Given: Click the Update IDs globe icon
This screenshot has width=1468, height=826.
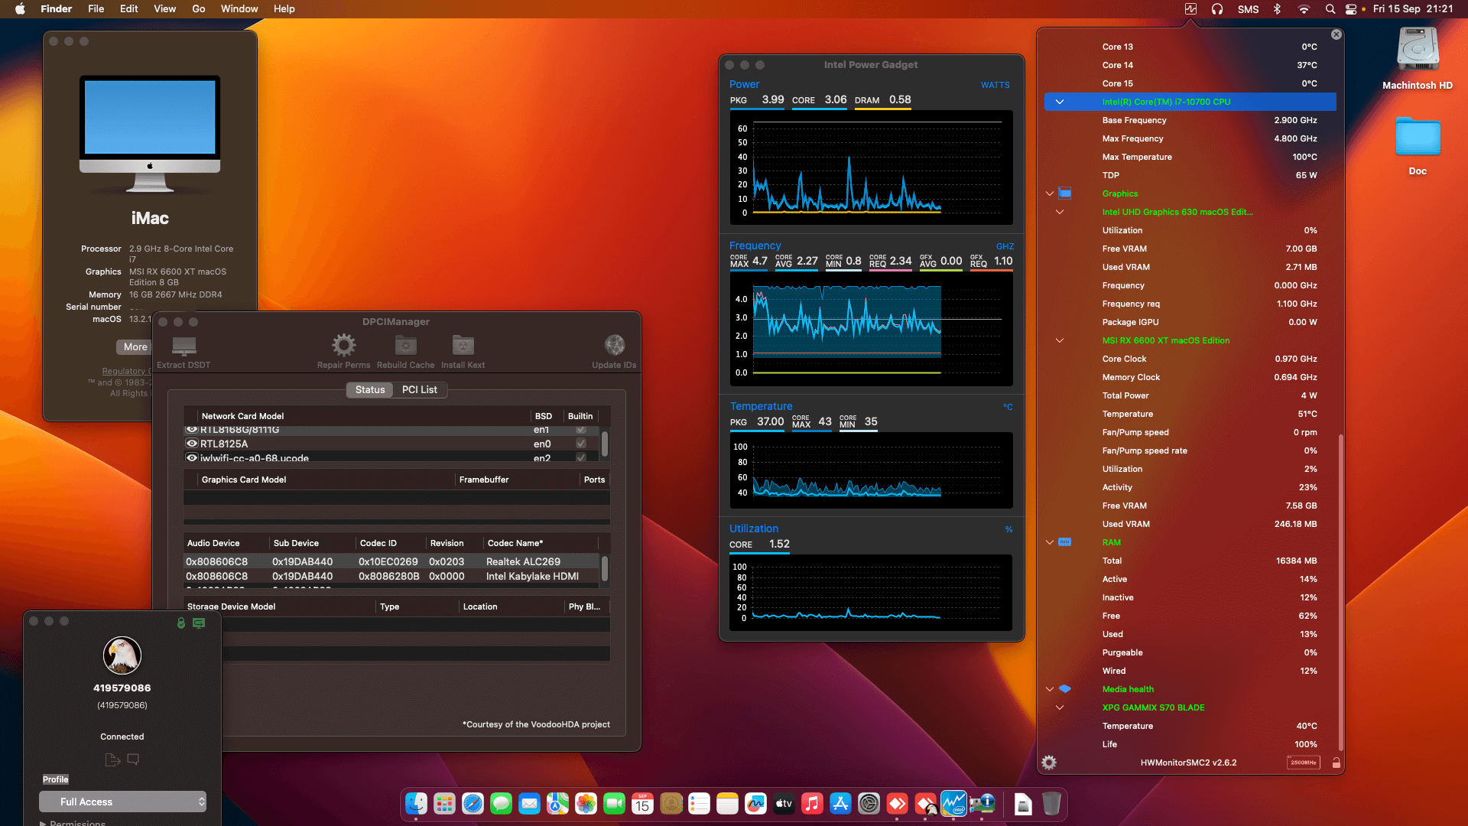Looking at the screenshot, I should pyautogui.click(x=614, y=345).
